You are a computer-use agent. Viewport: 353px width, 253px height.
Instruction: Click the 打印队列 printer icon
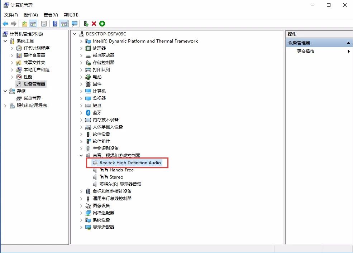[88, 70]
